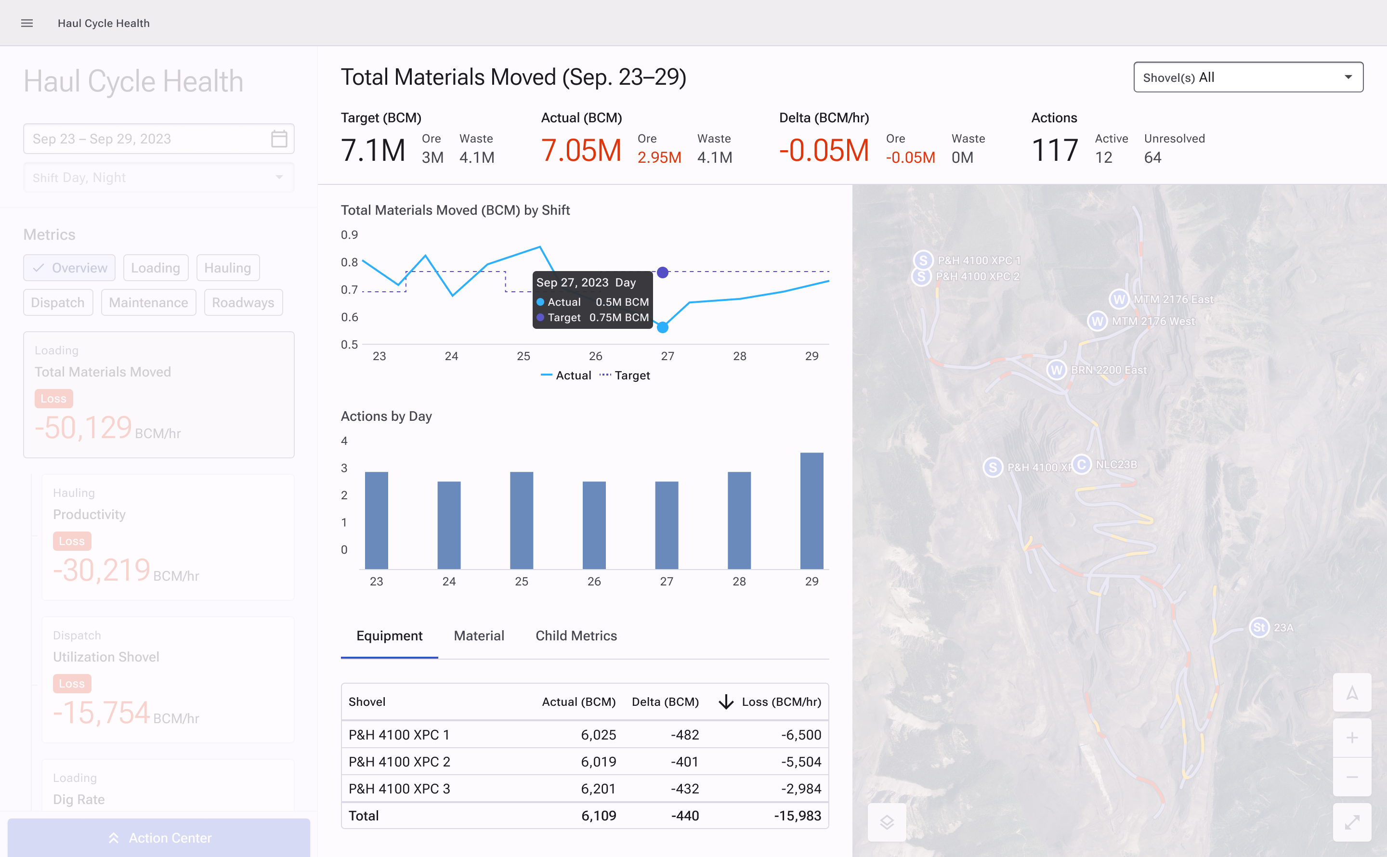The height and width of the screenshot is (857, 1387).
Task: Expand the map to fullscreen
Action: 1352,822
